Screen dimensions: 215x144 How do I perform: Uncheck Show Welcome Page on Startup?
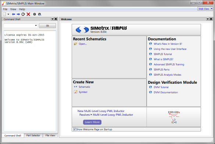point(75,129)
